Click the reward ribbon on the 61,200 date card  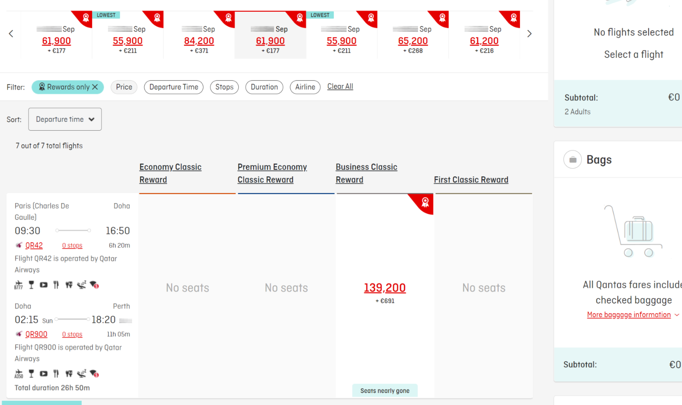(514, 17)
